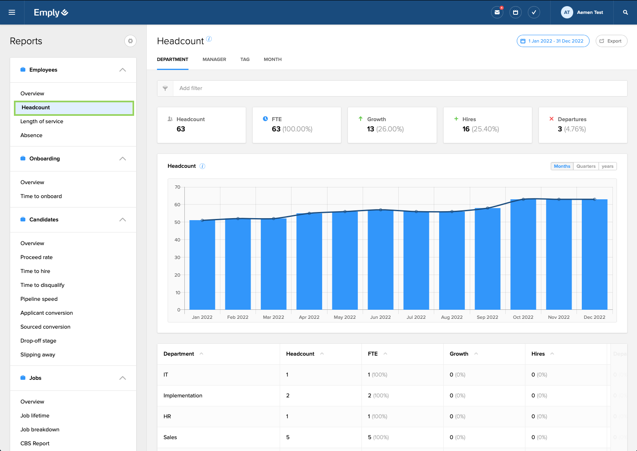Viewport: 637px width, 451px height.
Task: Click the Export button
Action: point(611,41)
